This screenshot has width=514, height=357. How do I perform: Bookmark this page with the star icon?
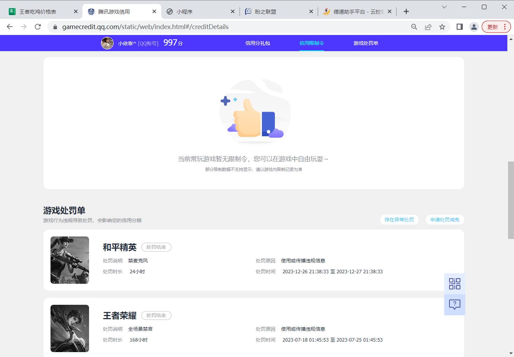pyautogui.click(x=442, y=27)
